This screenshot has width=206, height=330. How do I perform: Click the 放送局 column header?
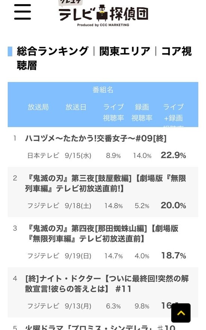click(38, 107)
